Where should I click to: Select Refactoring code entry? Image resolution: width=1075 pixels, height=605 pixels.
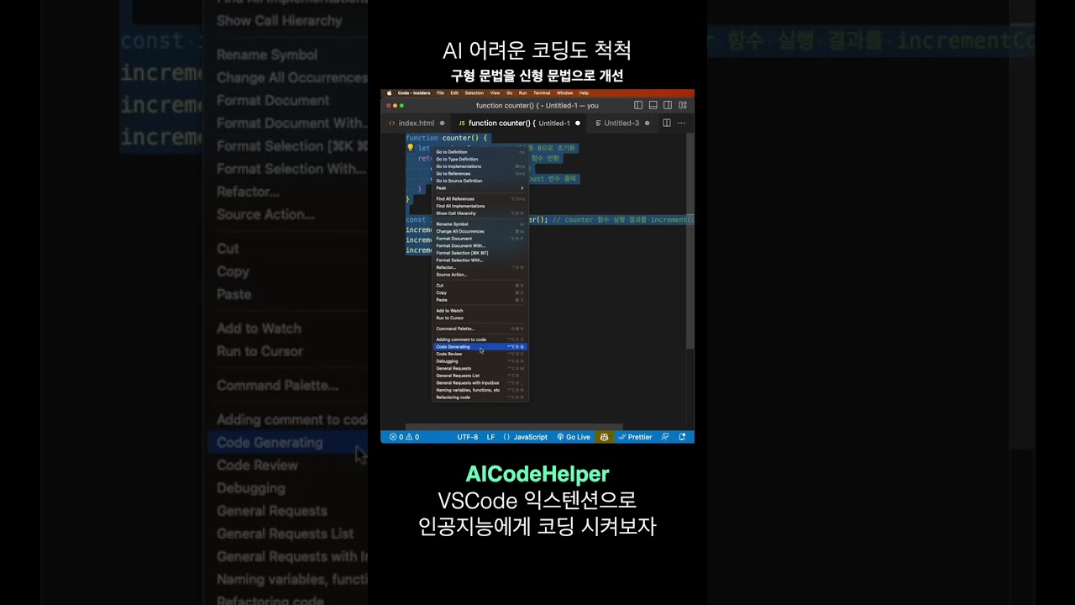coord(480,397)
